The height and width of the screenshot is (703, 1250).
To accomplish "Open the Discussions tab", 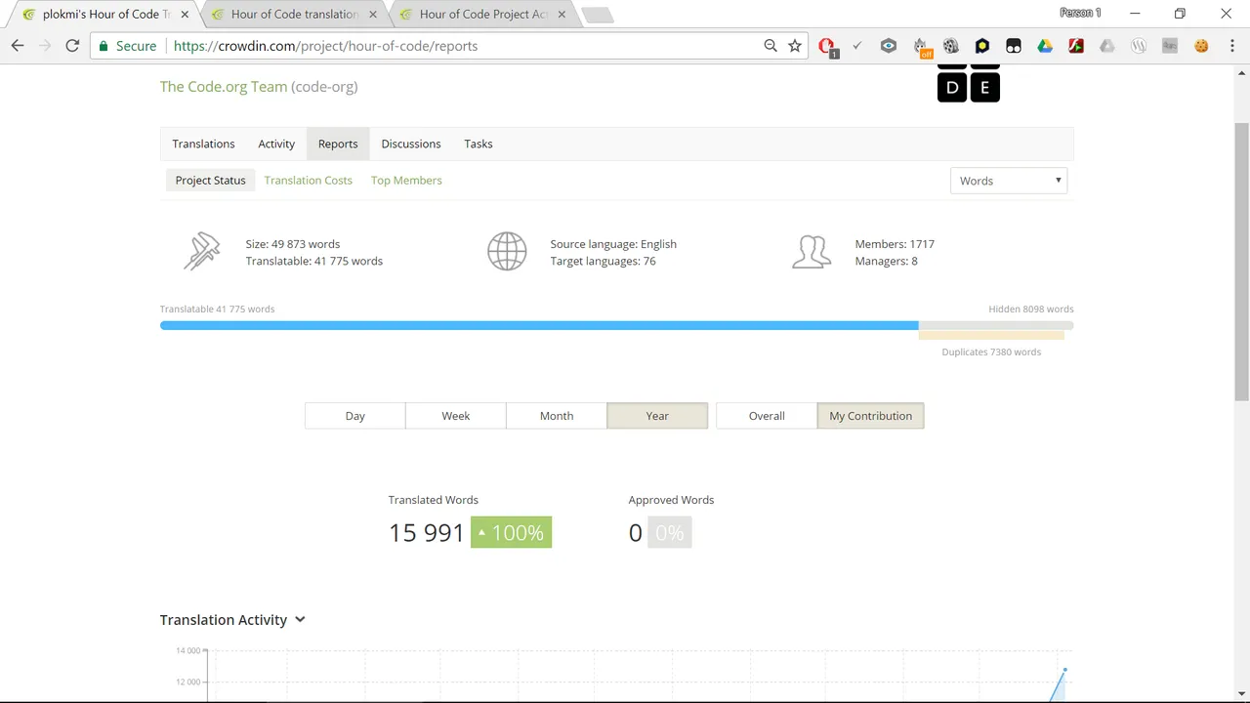I will (x=411, y=144).
